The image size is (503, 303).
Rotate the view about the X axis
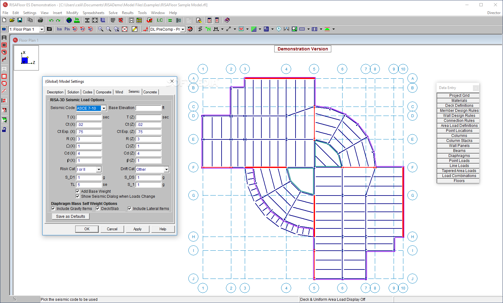coord(75,29)
